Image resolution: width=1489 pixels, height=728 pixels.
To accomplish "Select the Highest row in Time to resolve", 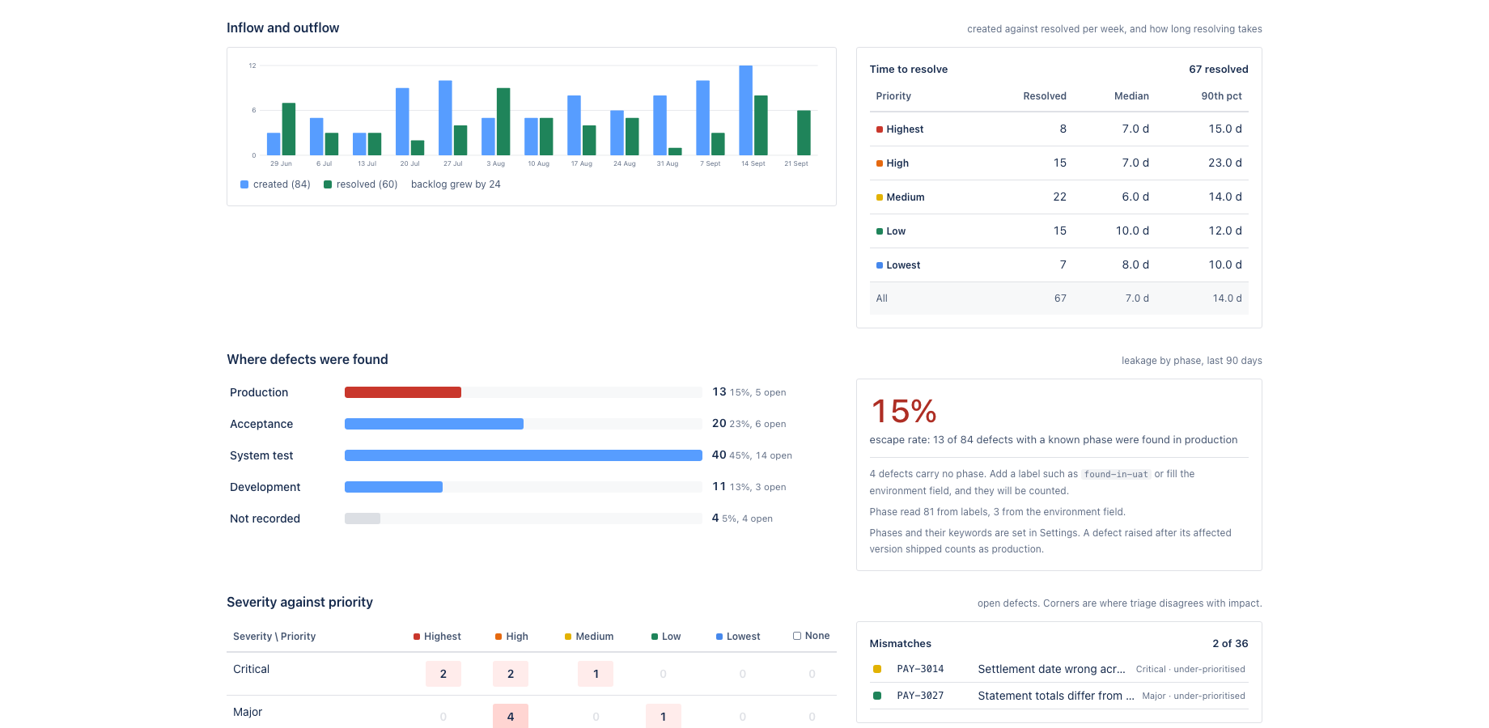I will [x=1059, y=129].
